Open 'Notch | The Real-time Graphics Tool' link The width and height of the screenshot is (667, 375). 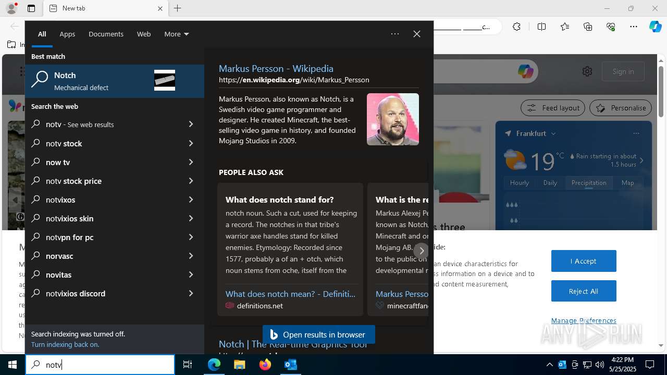click(x=293, y=344)
